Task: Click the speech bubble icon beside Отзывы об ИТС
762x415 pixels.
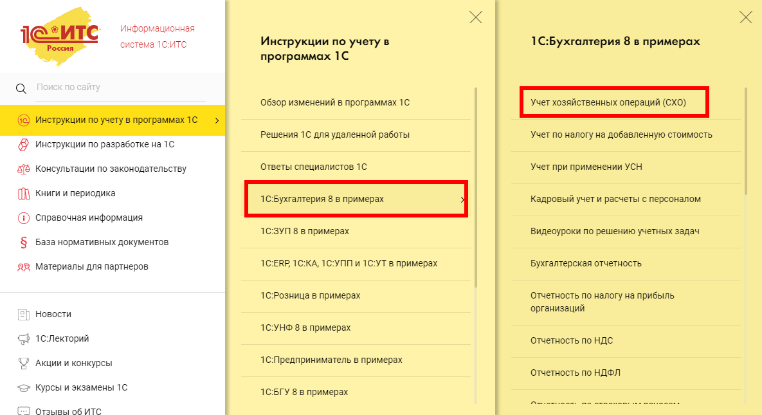Action: click(23, 411)
